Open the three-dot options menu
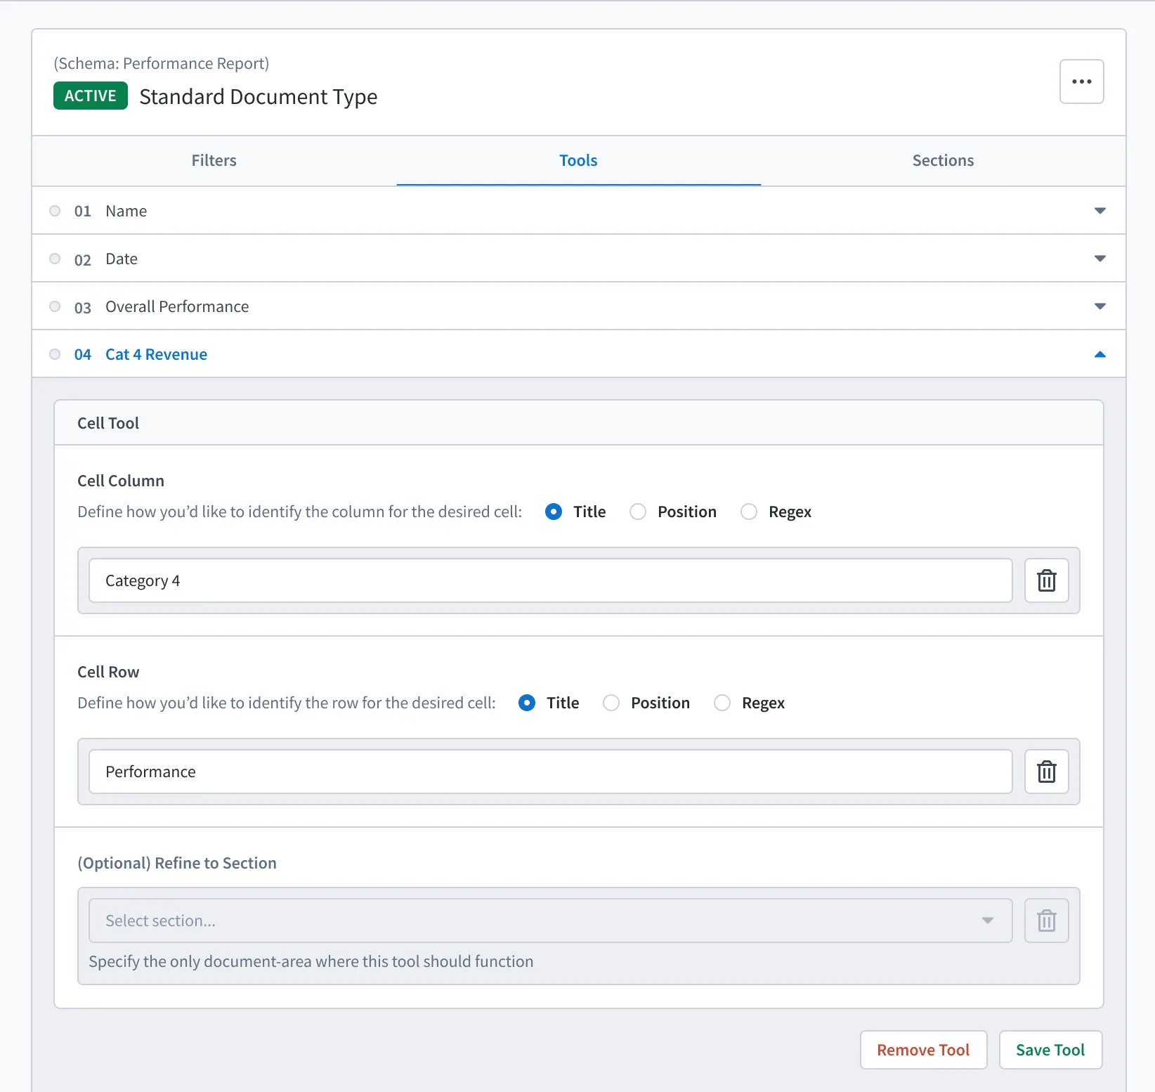This screenshot has width=1155, height=1092. coord(1081,82)
